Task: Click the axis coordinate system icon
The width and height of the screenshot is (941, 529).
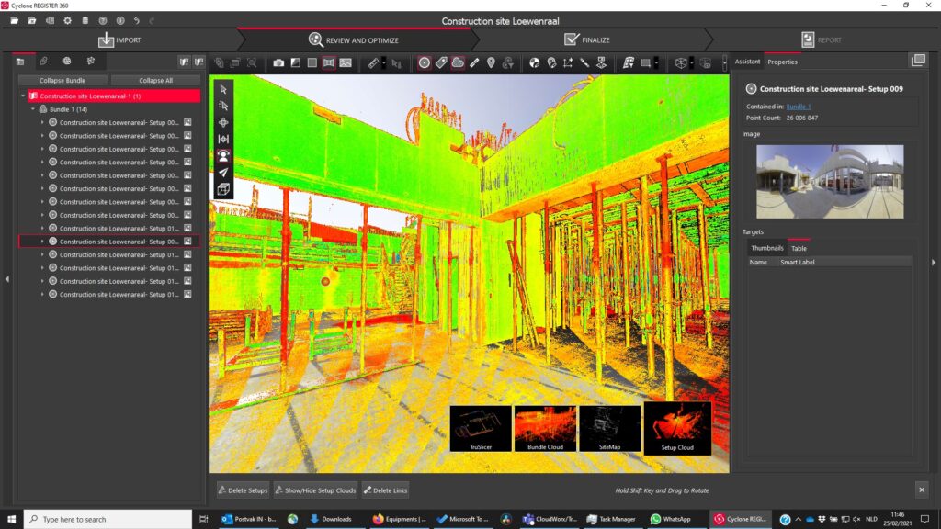Action: (x=568, y=62)
